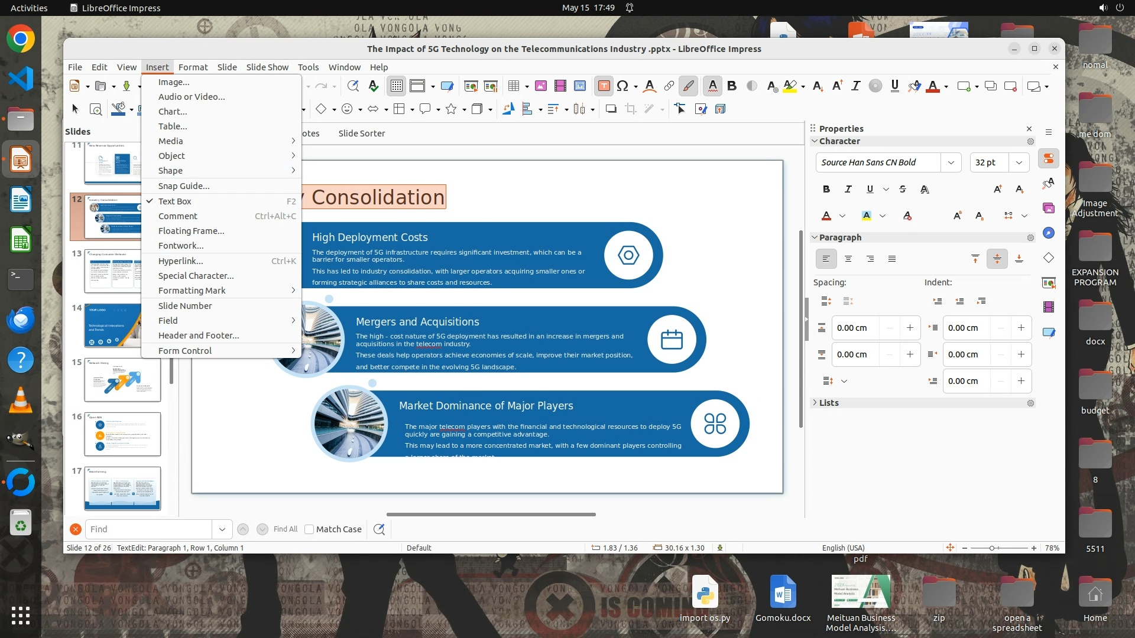Click the Insert Table toolbar icon
This screenshot has height=638, width=1135.
514,86
